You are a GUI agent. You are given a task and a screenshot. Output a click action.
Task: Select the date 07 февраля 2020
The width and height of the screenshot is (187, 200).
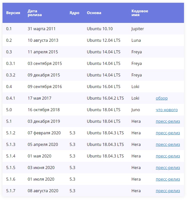click(44, 133)
